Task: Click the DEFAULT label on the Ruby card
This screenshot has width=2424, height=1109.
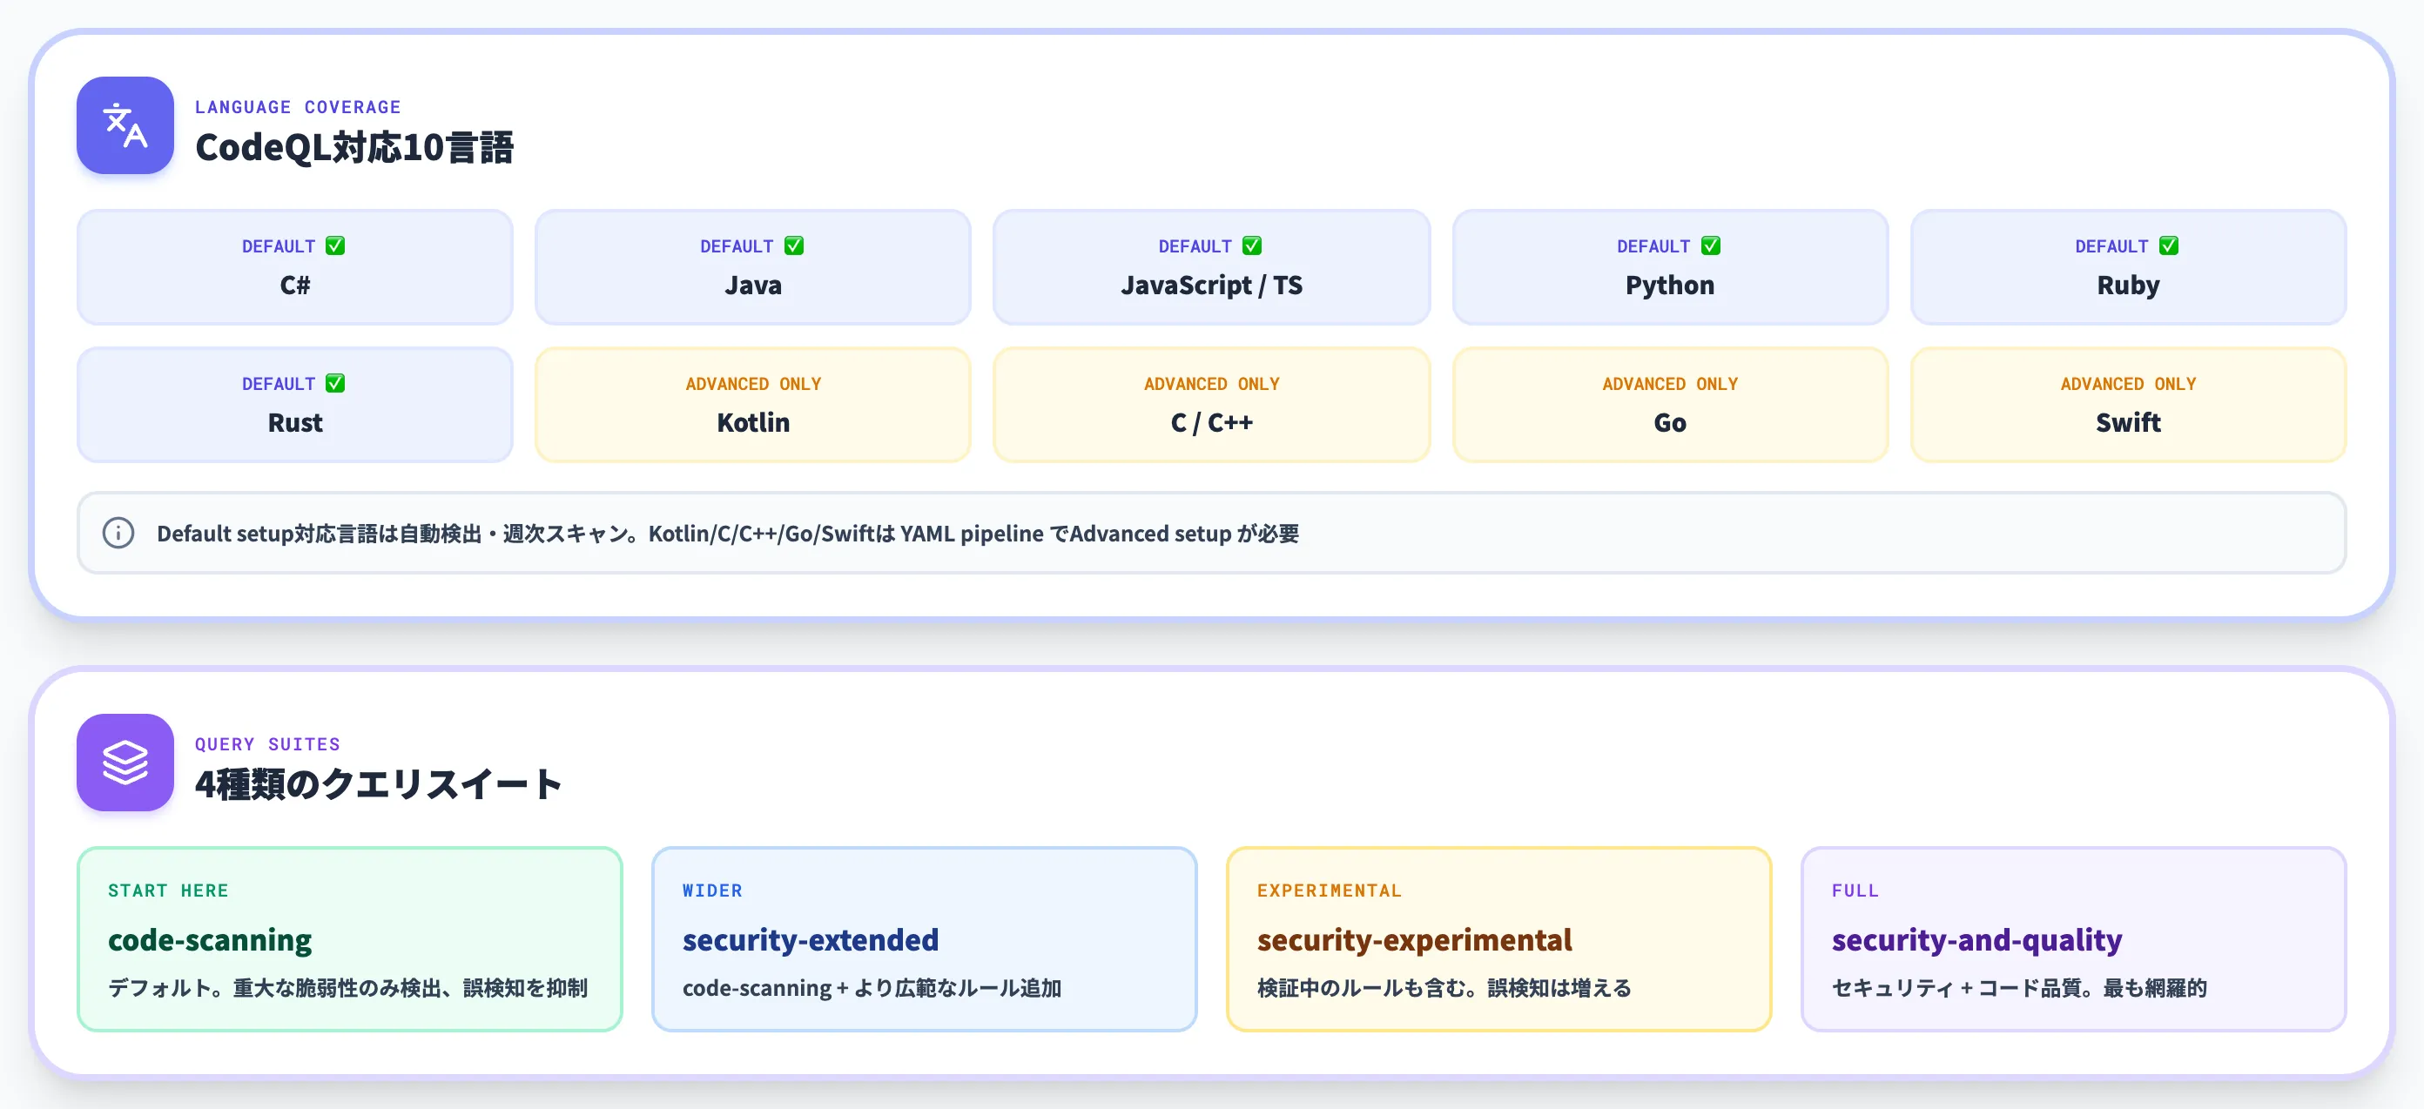Action: 2111,246
